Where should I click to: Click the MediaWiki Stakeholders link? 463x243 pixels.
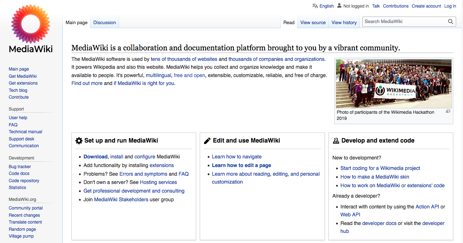pyautogui.click(x=121, y=199)
